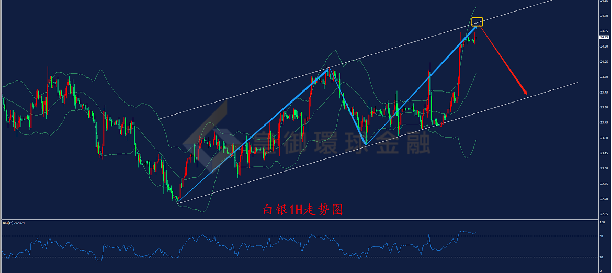Click the 23.00 price axis label
Viewport: 612px width, 273px height.
(x=605, y=168)
